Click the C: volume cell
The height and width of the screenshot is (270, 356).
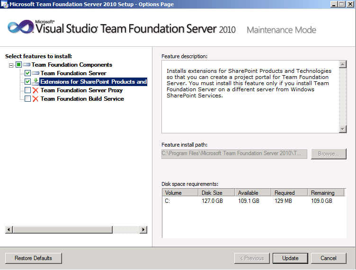pyautogui.click(x=167, y=201)
